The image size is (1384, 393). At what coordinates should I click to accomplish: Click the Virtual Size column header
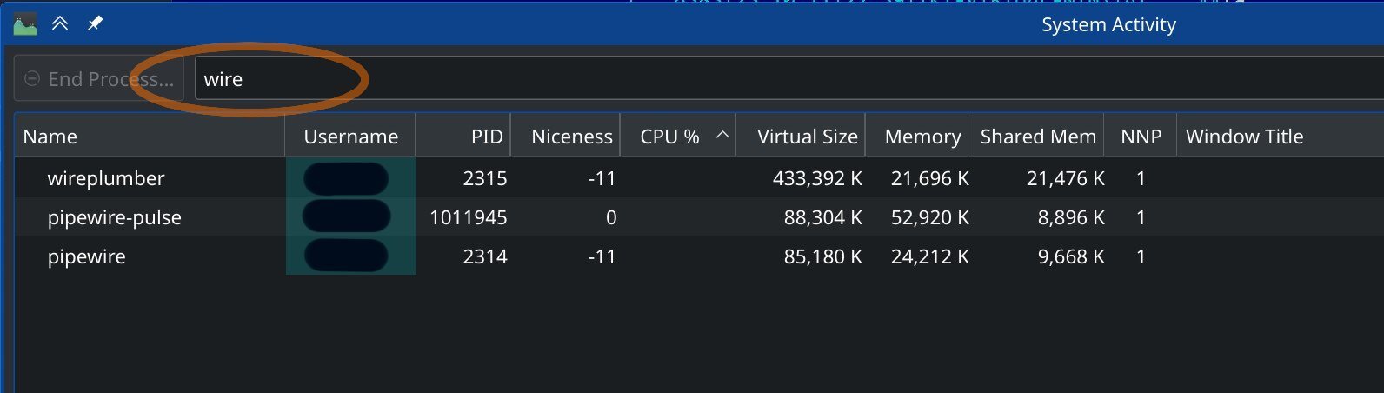801,137
